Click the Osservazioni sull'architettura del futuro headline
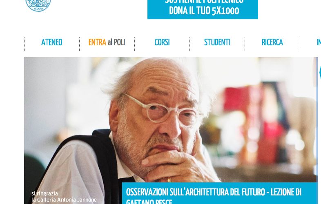Image resolution: width=321 pixels, height=204 pixels. (214, 192)
